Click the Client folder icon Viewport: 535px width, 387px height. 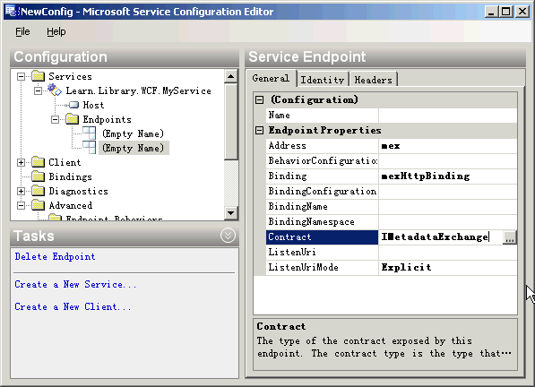[39, 162]
